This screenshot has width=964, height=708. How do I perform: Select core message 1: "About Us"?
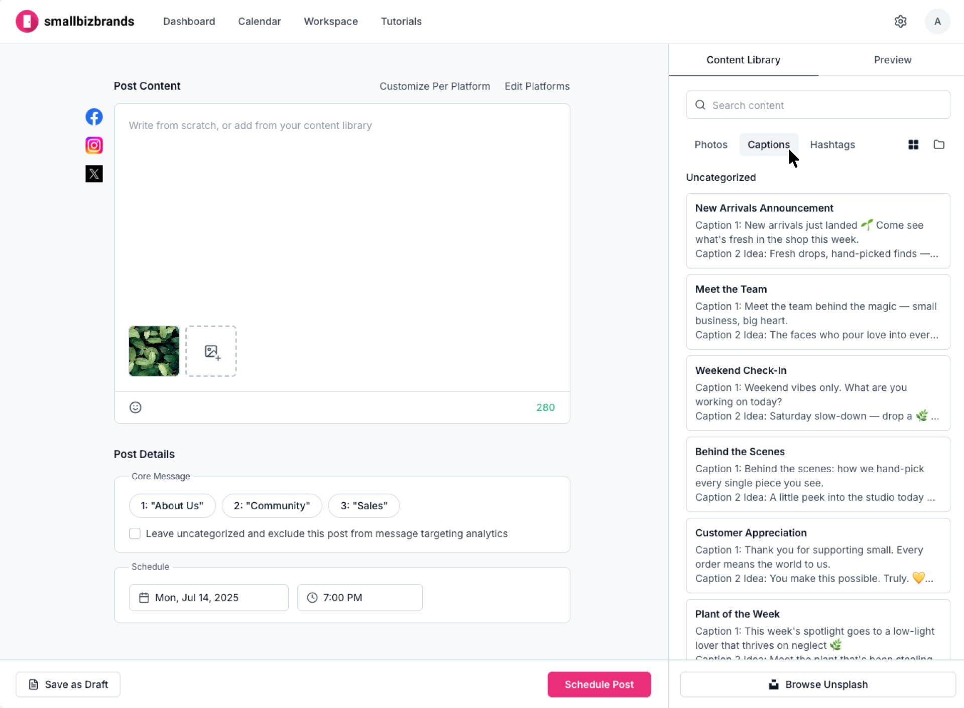point(172,506)
